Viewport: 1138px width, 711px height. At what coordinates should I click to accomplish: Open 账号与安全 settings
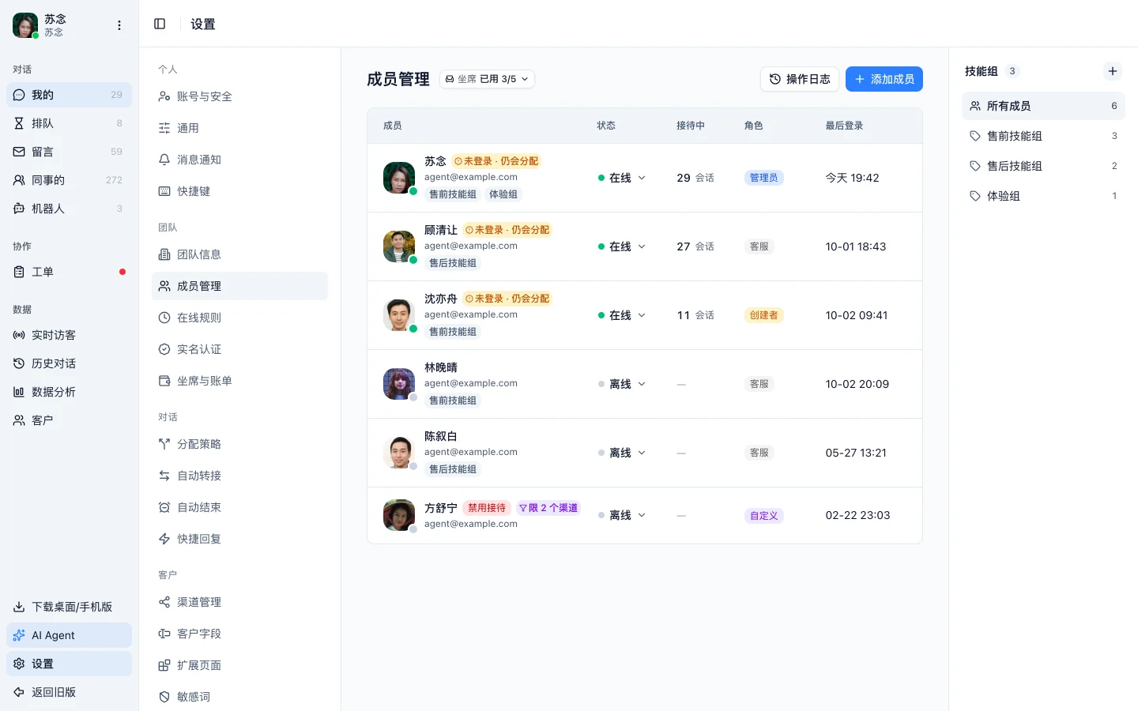(239, 96)
